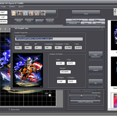Switch to Color view mode

tap(29, 21)
